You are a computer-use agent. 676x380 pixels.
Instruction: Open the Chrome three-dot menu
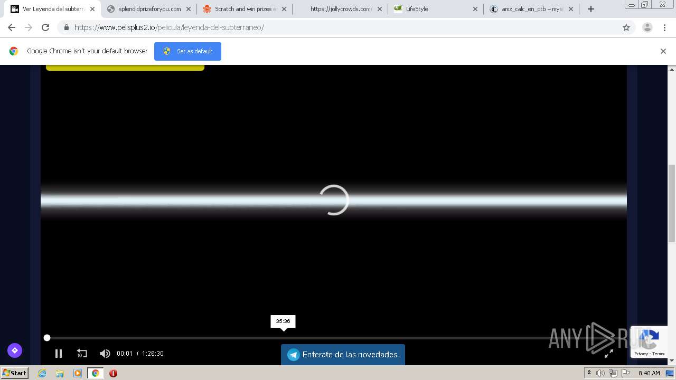[x=664, y=27]
